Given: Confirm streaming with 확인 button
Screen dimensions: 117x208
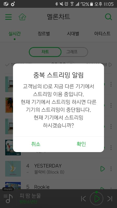Looking at the screenshot, I should 81,144.
